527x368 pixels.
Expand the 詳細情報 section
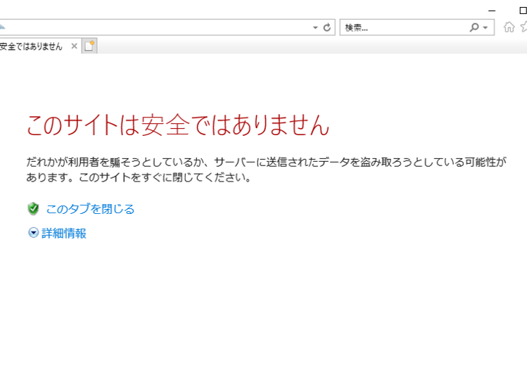pyautogui.click(x=33, y=233)
